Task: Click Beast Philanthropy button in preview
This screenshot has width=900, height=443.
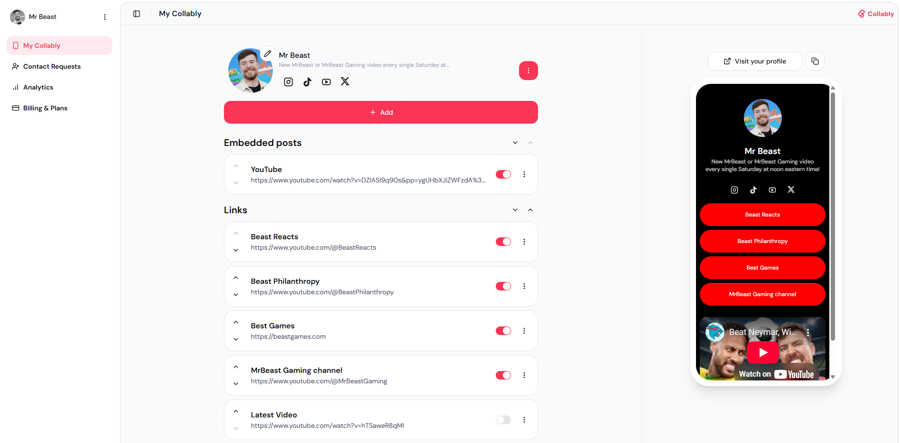Action: pyautogui.click(x=762, y=241)
